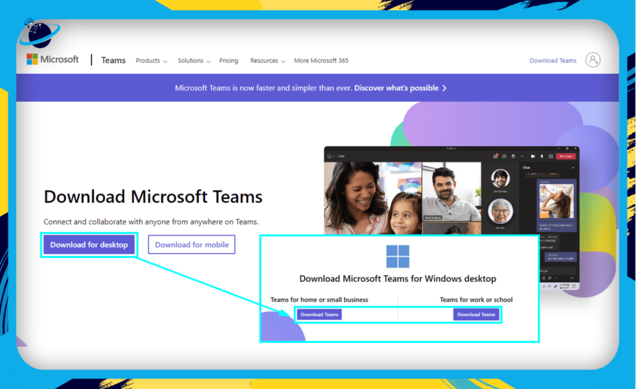Click Download for mobile button
The height and width of the screenshot is (389, 636).
(x=192, y=244)
